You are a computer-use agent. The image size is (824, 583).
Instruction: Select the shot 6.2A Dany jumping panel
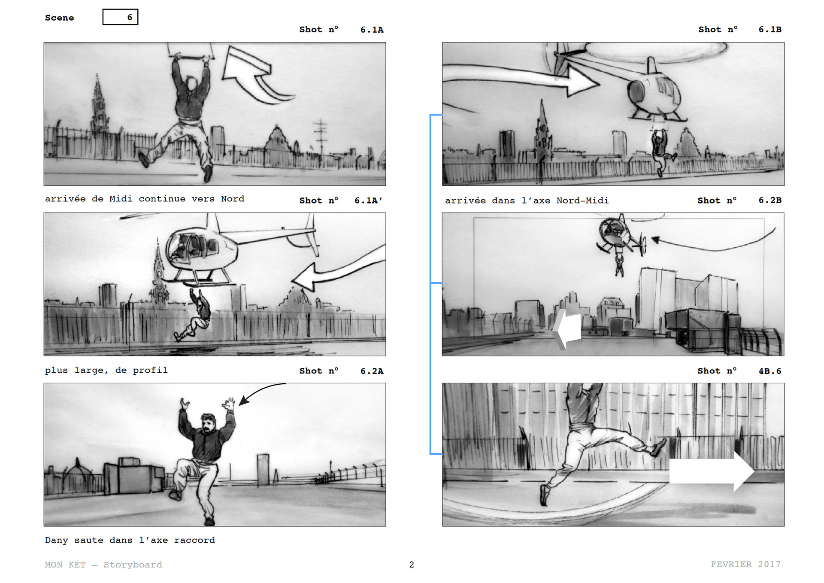point(215,454)
